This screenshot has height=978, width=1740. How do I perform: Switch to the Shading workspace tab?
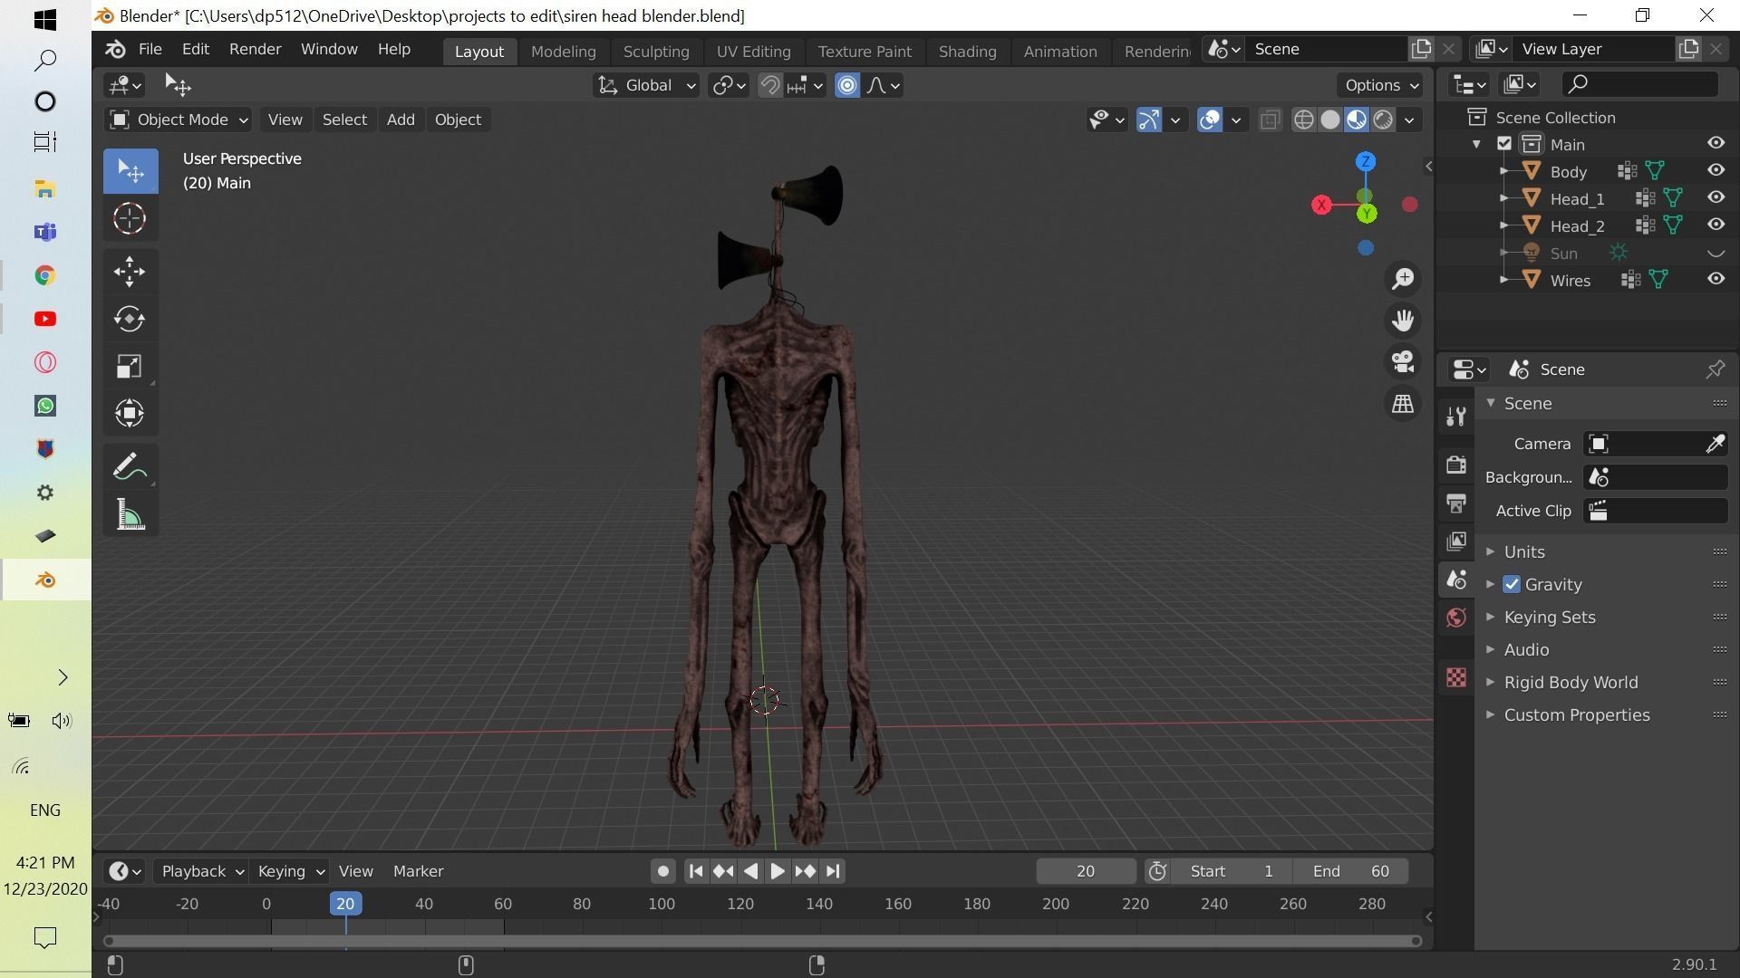967,52
